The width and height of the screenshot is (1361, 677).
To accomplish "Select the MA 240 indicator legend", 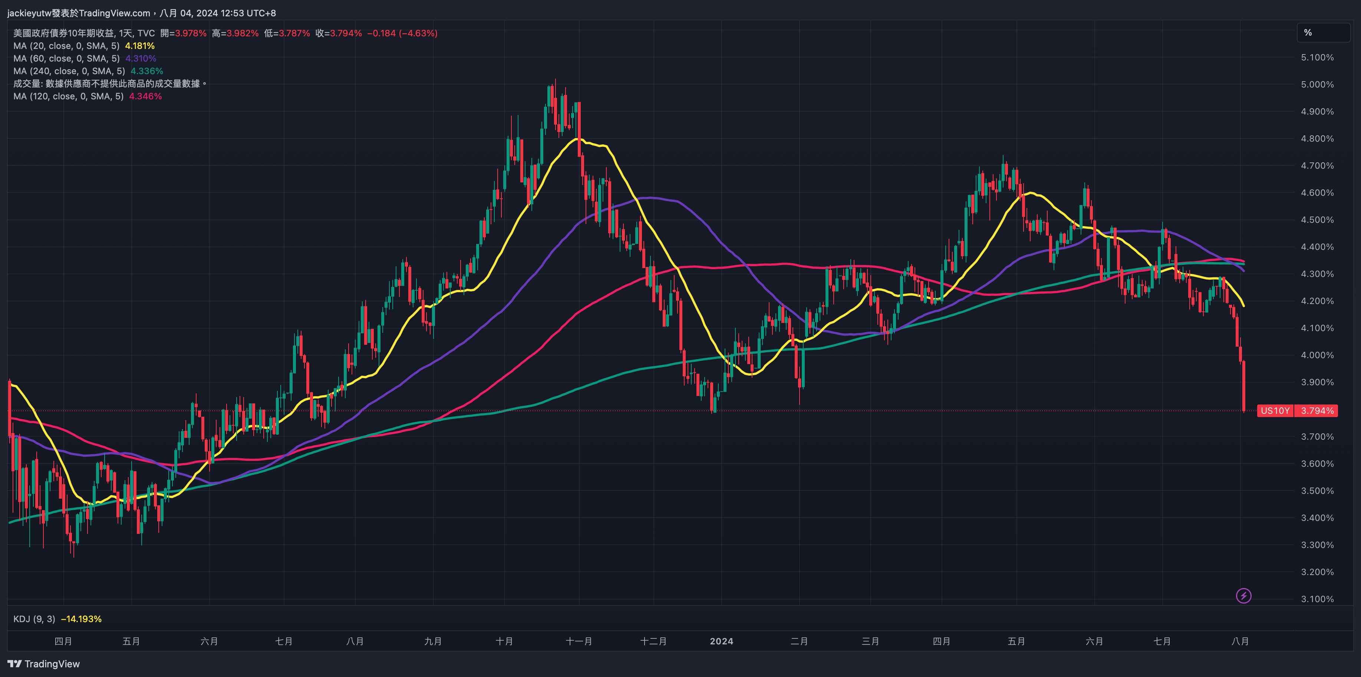I will point(69,71).
